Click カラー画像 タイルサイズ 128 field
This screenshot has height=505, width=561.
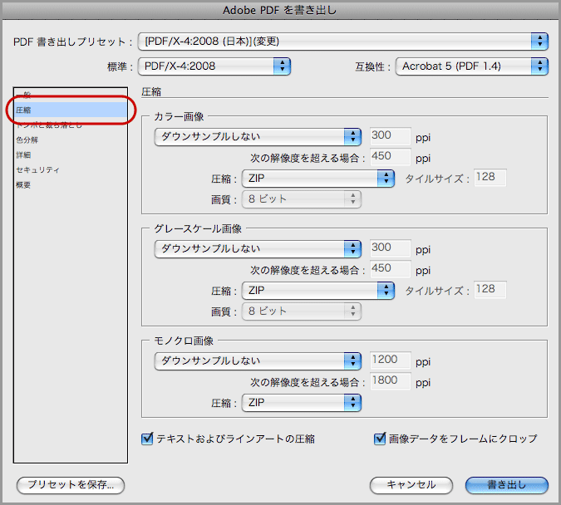click(x=490, y=178)
